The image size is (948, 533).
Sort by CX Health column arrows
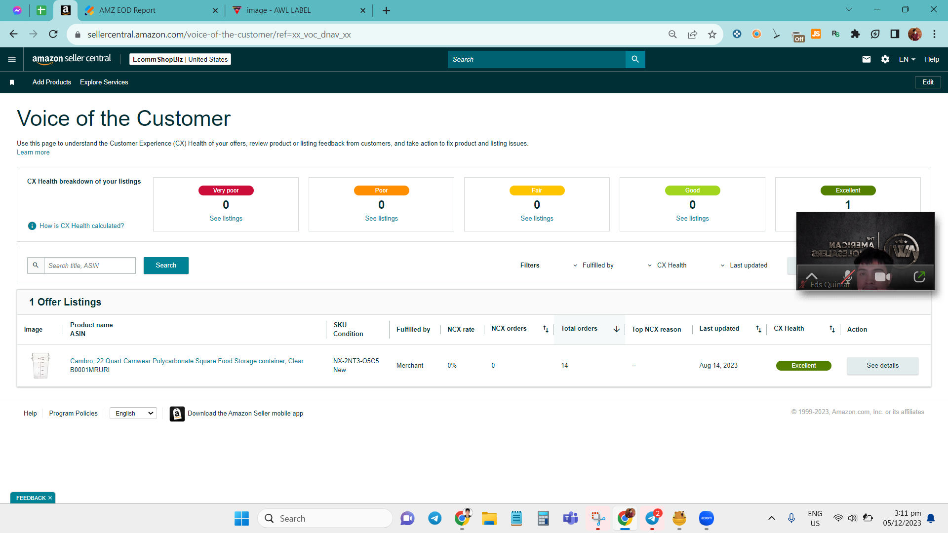[832, 329]
